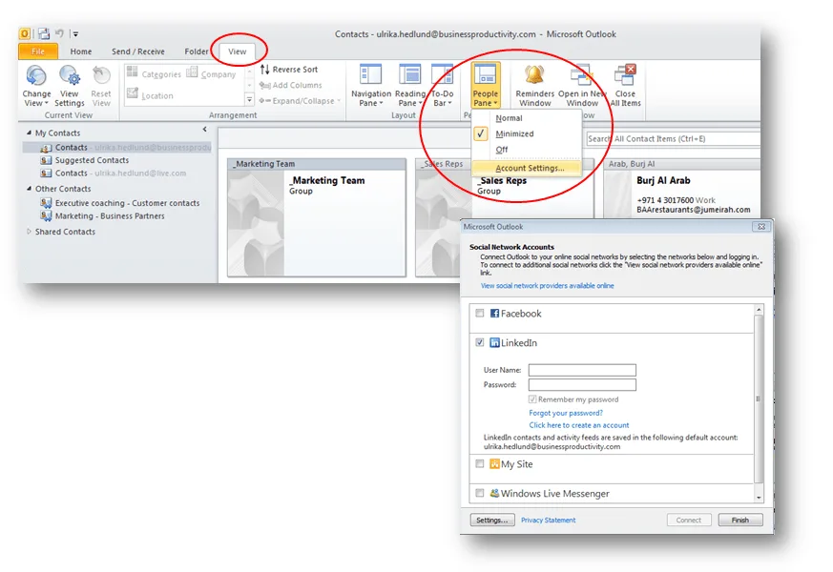Open View social network providers available online

(x=547, y=285)
